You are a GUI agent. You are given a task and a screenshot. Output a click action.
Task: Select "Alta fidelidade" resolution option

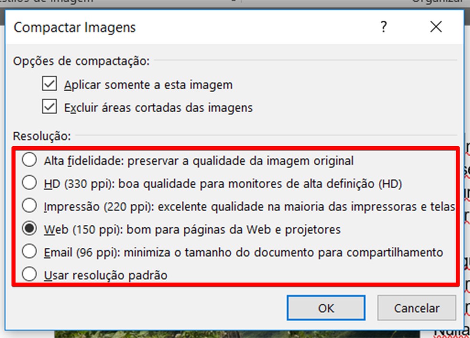coord(29,161)
